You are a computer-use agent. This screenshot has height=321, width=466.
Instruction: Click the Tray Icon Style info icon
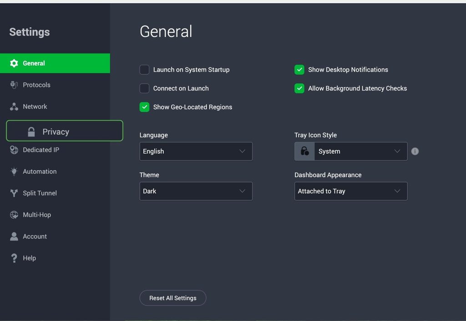click(415, 151)
